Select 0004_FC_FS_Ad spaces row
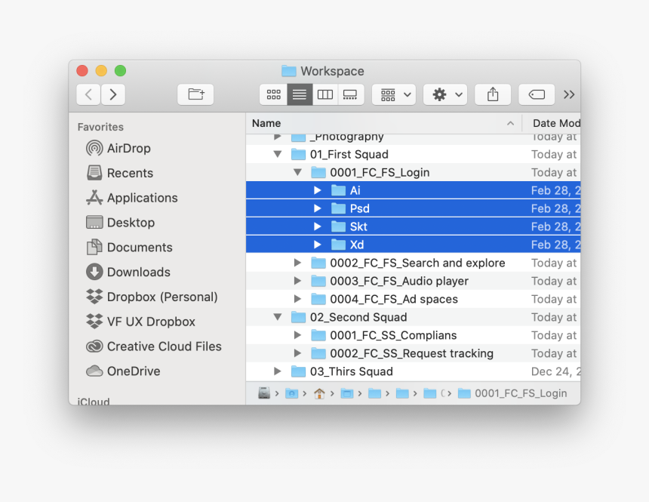The image size is (649, 502). point(413,299)
